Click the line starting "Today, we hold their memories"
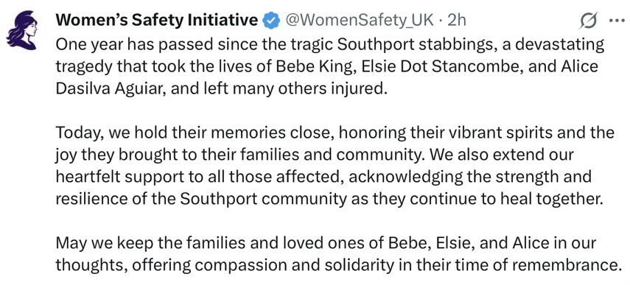The width and height of the screenshot is (630, 285). pos(335,133)
